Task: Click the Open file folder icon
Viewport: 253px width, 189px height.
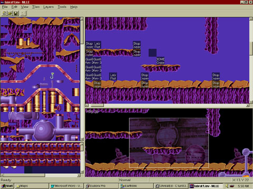Action: [x=10, y=13]
